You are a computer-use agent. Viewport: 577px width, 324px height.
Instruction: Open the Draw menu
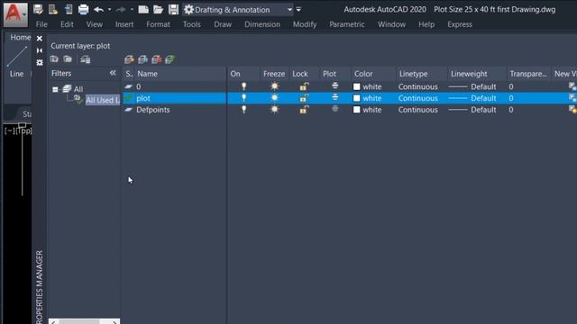click(x=223, y=24)
